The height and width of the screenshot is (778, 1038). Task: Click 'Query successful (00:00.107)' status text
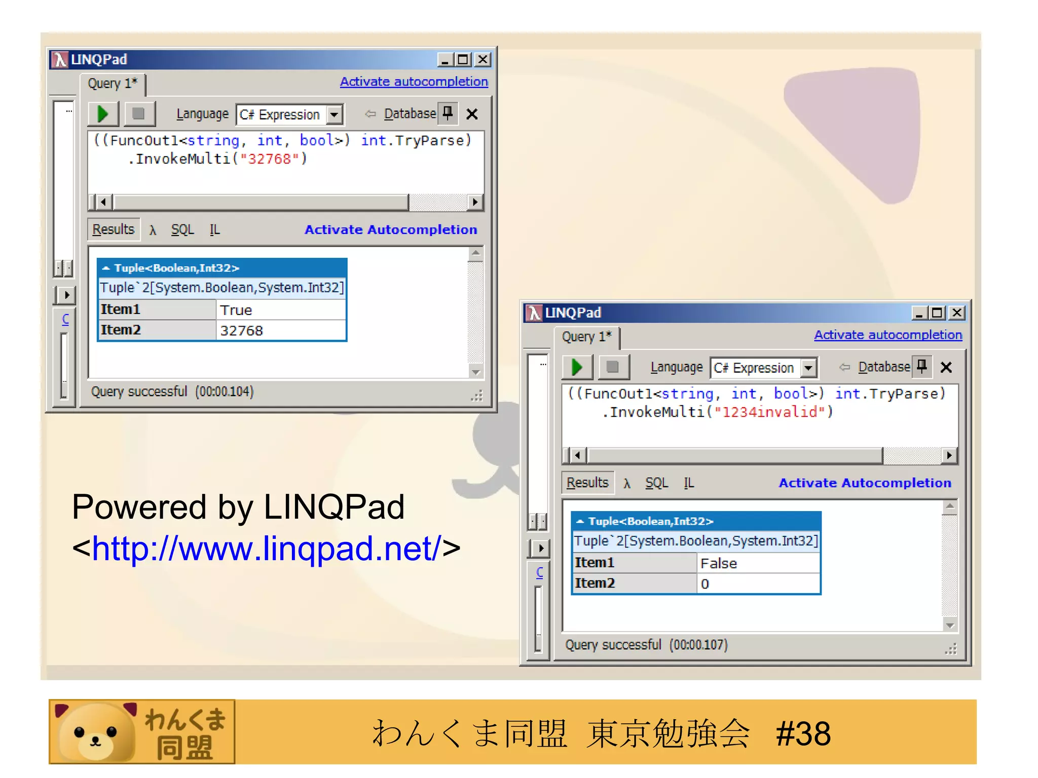point(647,645)
